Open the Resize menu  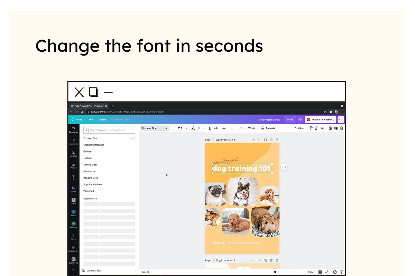[103, 120]
